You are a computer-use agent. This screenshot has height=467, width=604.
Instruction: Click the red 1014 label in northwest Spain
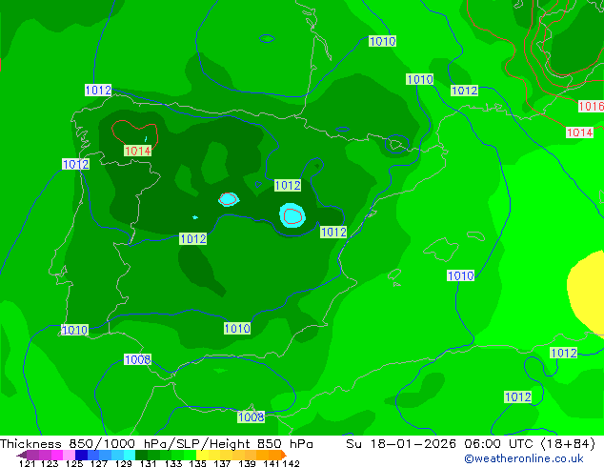pyautogui.click(x=137, y=151)
